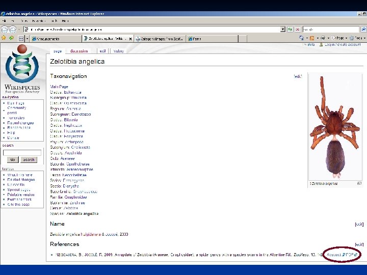This screenshot has width=367, height=275.
Task: Expand the Print dropdown arrow
Action: 328,38
